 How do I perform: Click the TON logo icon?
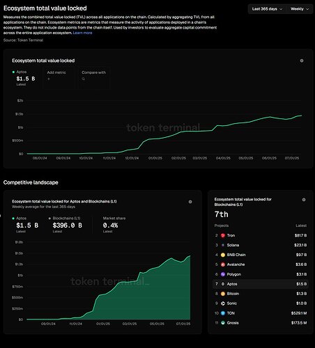click(223, 313)
